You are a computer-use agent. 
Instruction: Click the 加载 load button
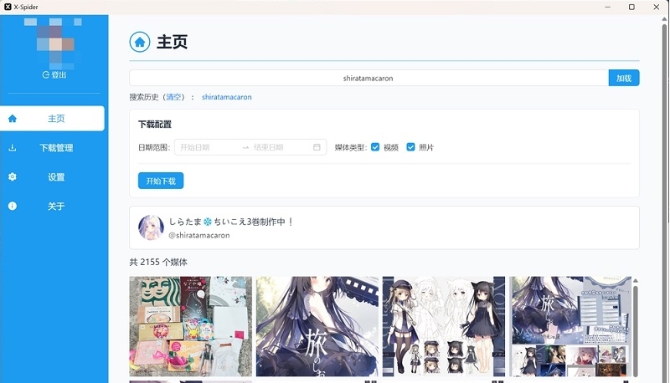click(624, 78)
